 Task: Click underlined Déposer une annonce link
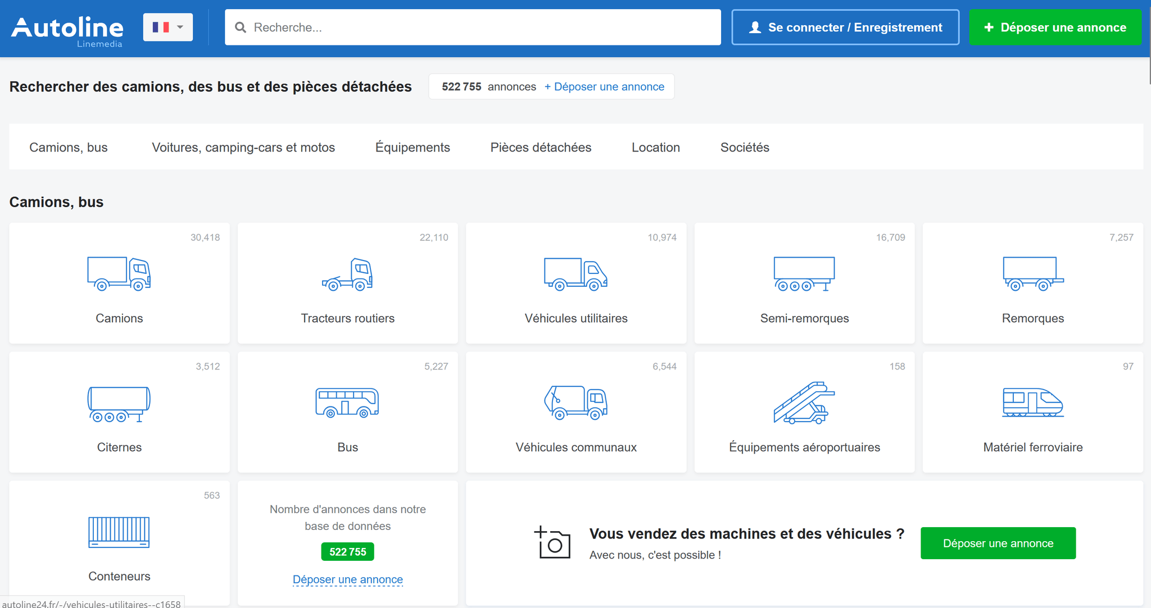[347, 579]
